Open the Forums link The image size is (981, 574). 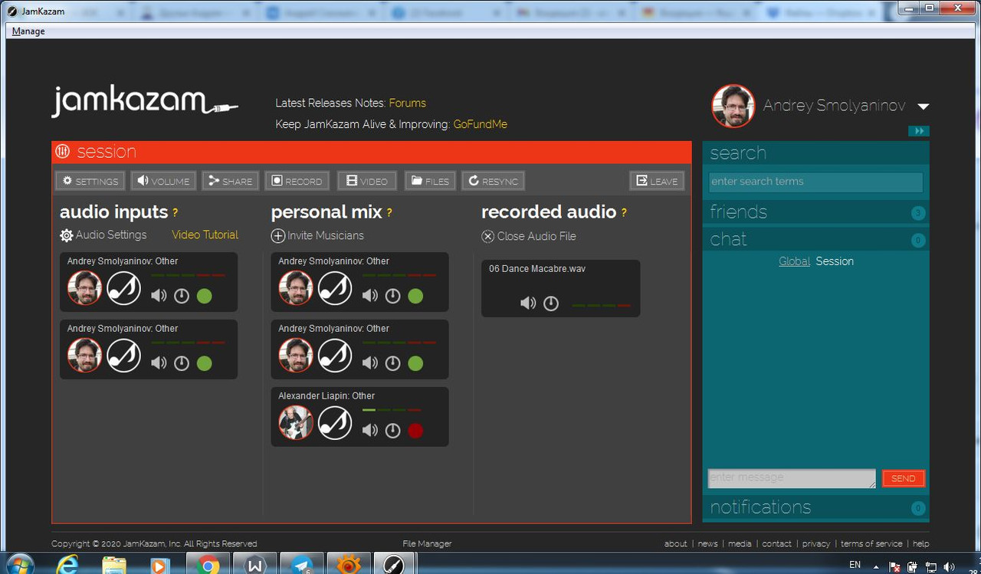coord(407,103)
